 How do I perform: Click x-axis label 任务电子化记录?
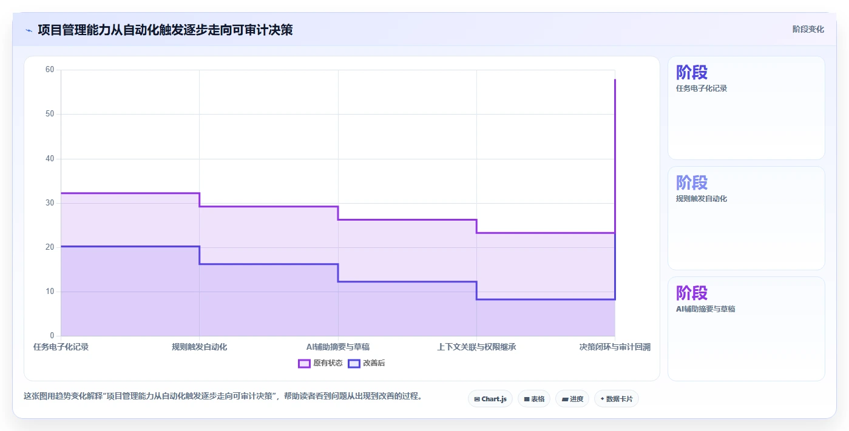point(61,347)
